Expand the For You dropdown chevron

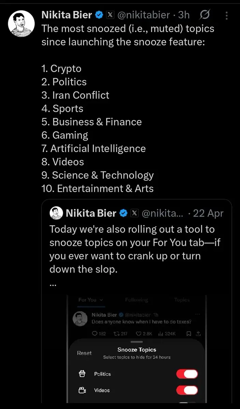101,300
